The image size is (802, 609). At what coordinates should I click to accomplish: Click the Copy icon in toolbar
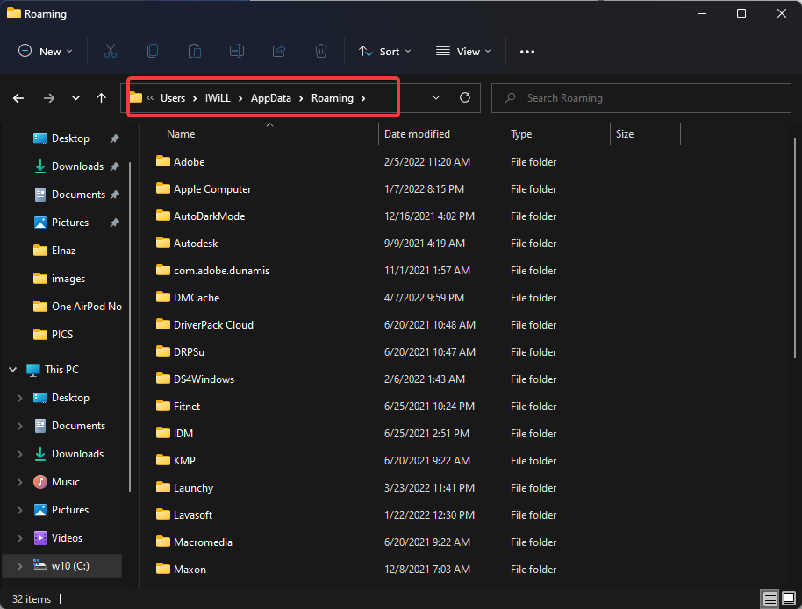(x=153, y=51)
